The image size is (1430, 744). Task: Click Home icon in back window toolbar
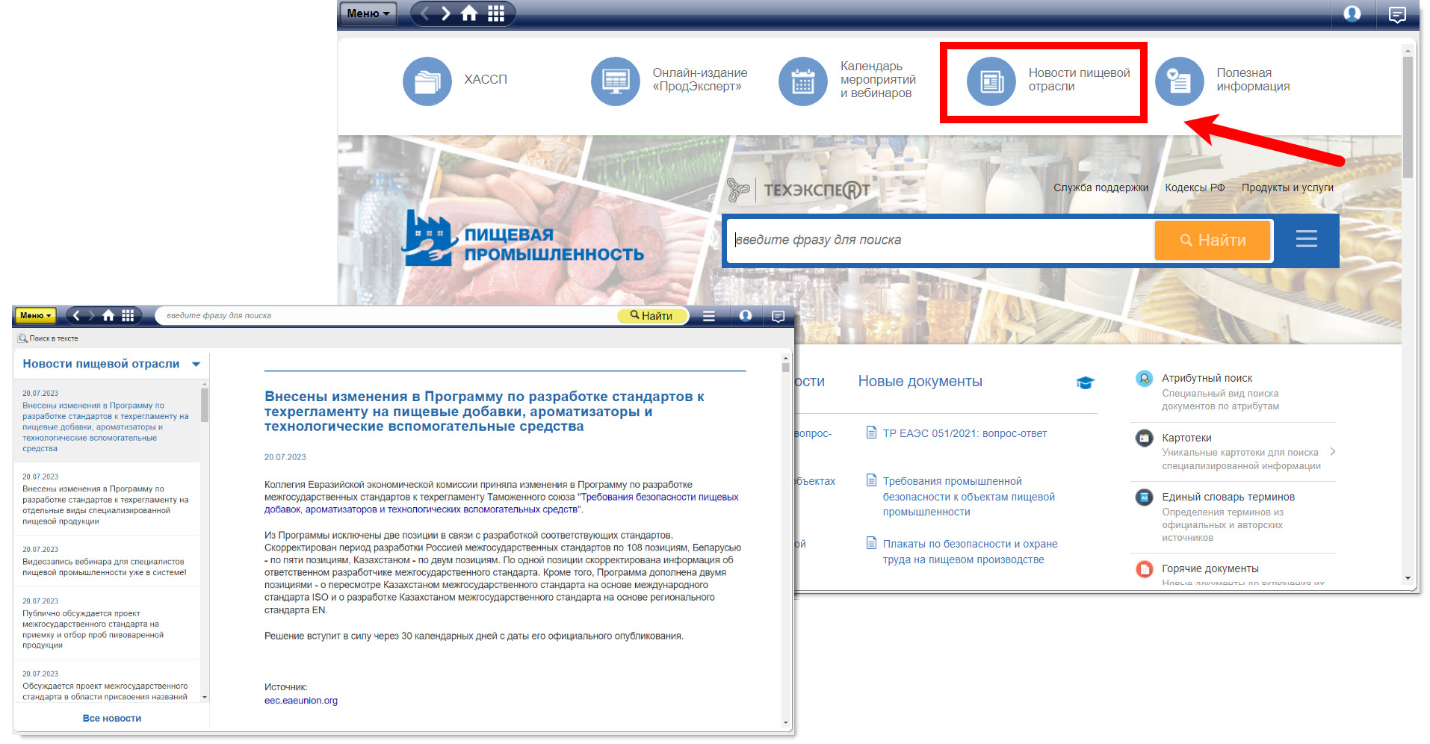(469, 13)
